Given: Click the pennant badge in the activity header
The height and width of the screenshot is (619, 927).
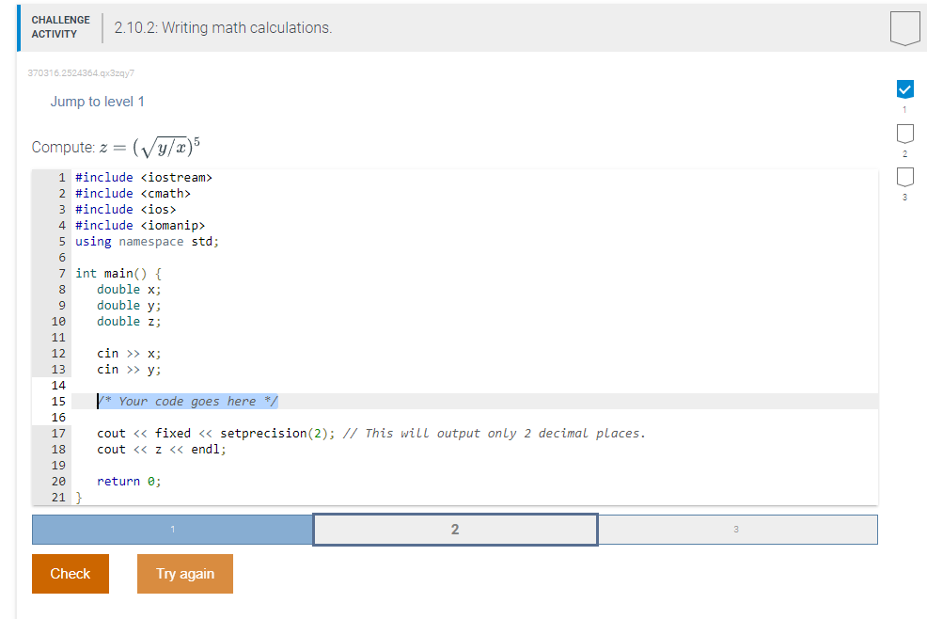Looking at the screenshot, I should coord(904,28).
